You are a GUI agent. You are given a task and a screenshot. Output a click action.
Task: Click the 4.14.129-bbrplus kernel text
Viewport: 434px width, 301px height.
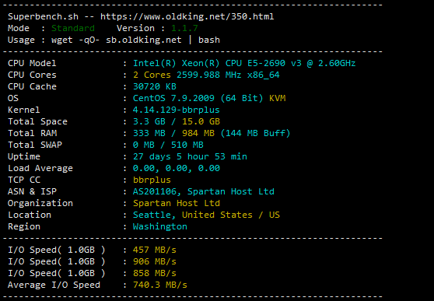click(176, 110)
